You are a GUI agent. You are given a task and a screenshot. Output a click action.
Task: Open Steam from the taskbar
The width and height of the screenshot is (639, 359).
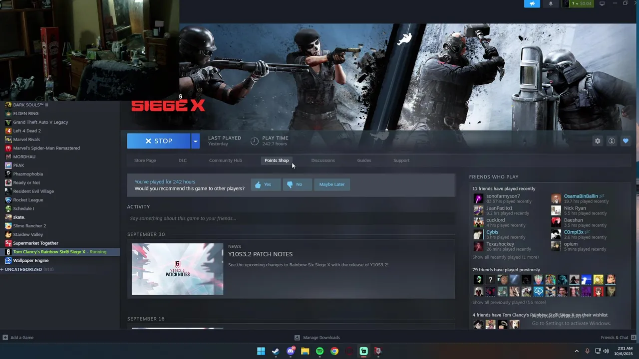tap(276, 351)
